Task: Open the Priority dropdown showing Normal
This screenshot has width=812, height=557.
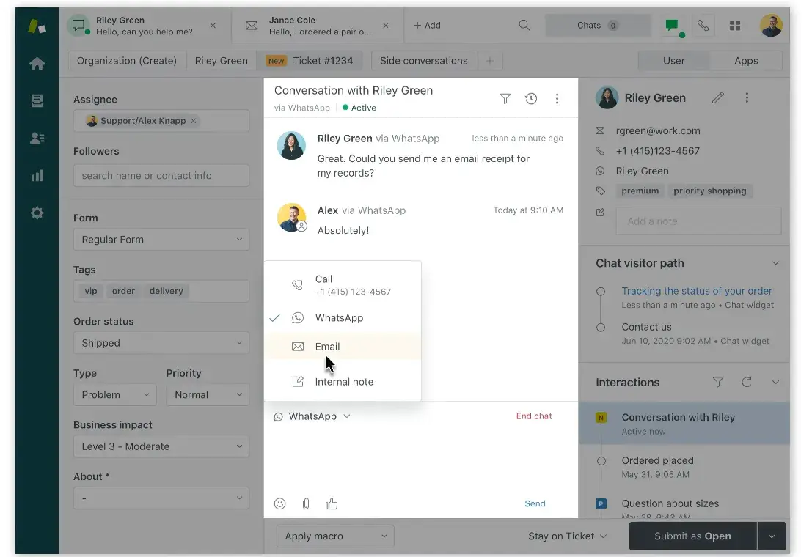Action: (208, 395)
